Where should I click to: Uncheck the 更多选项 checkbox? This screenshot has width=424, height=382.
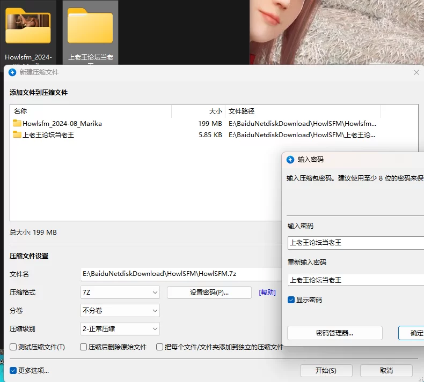pos(13,370)
